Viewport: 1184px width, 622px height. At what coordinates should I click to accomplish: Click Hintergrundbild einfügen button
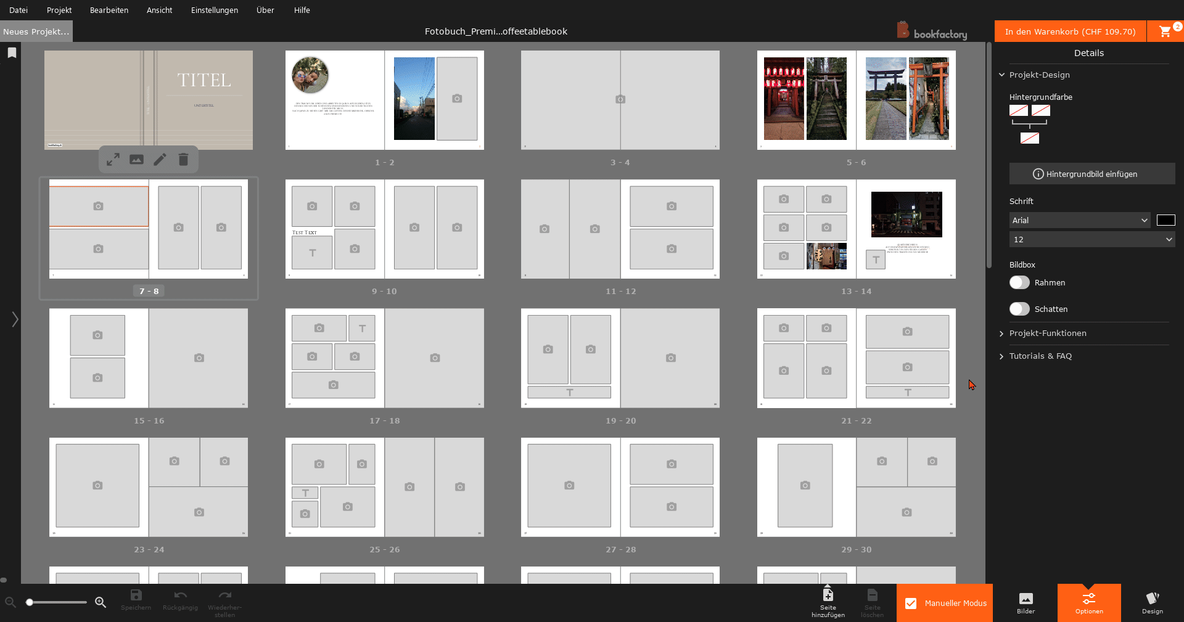pyautogui.click(x=1092, y=174)
